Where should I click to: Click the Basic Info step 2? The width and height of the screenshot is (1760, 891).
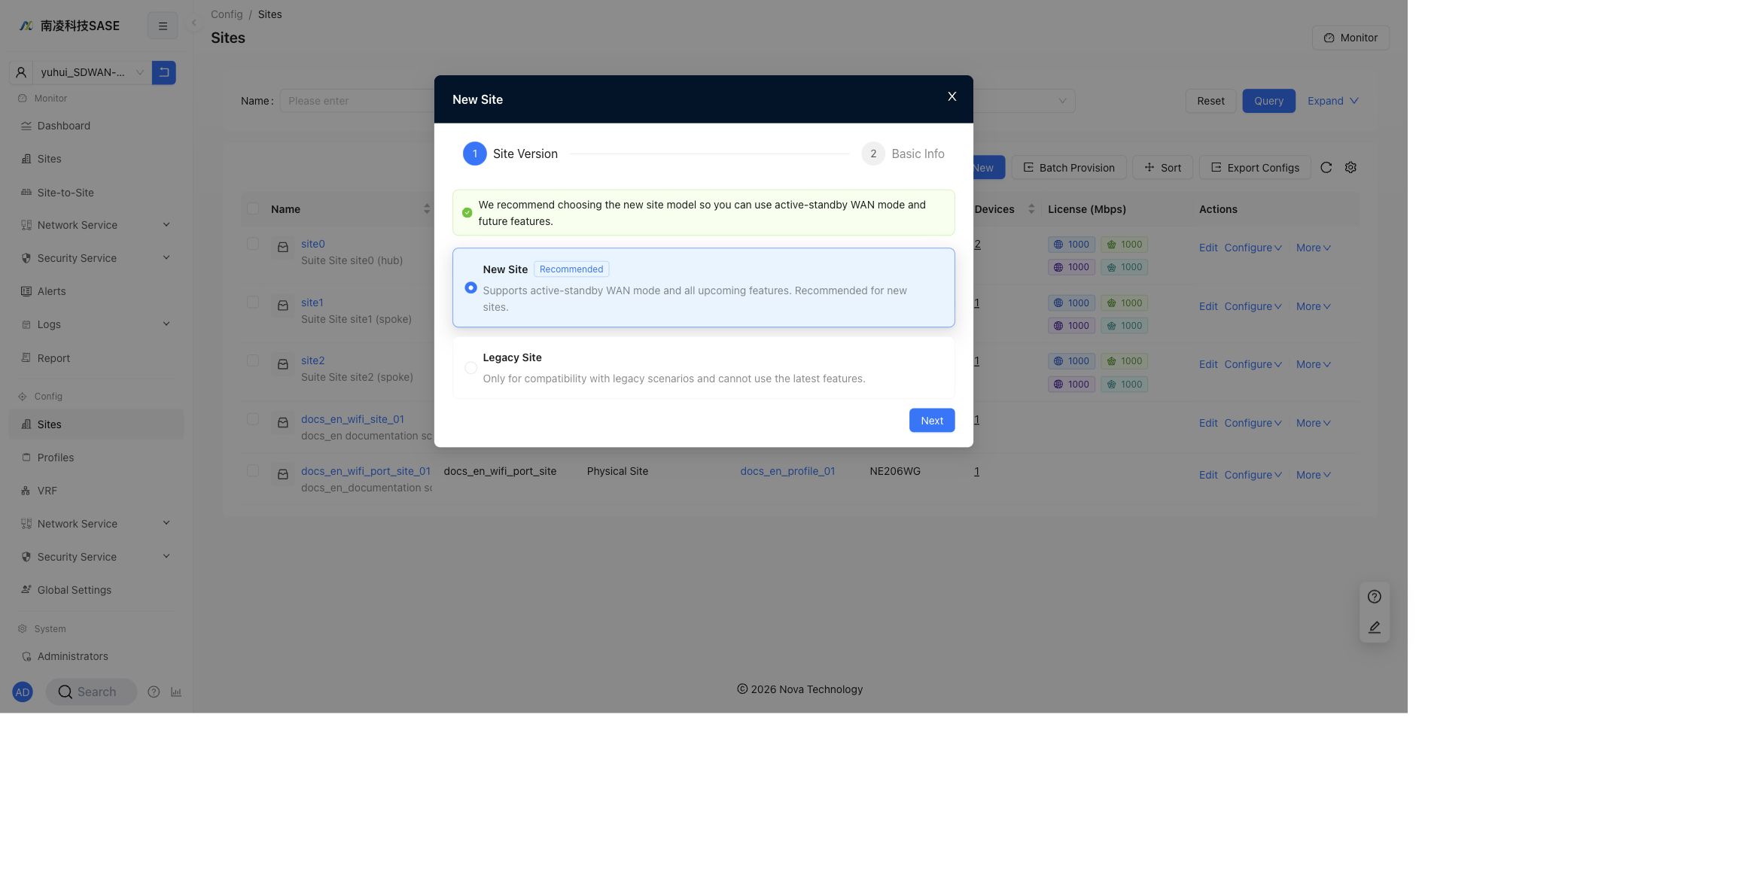tap(903, 154)
